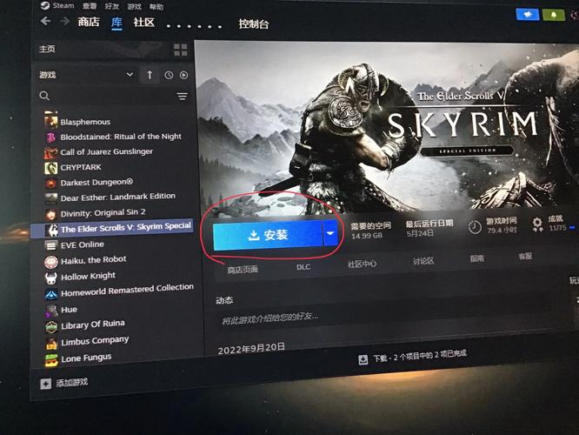Expand the arrow next to 安装
The height and width of the screenshot is (435, 579).
(x=330, y=233)
